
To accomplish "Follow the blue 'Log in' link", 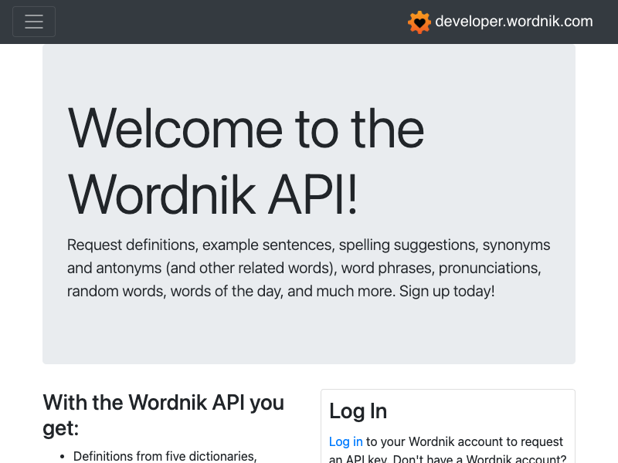I will coord(345,441).
